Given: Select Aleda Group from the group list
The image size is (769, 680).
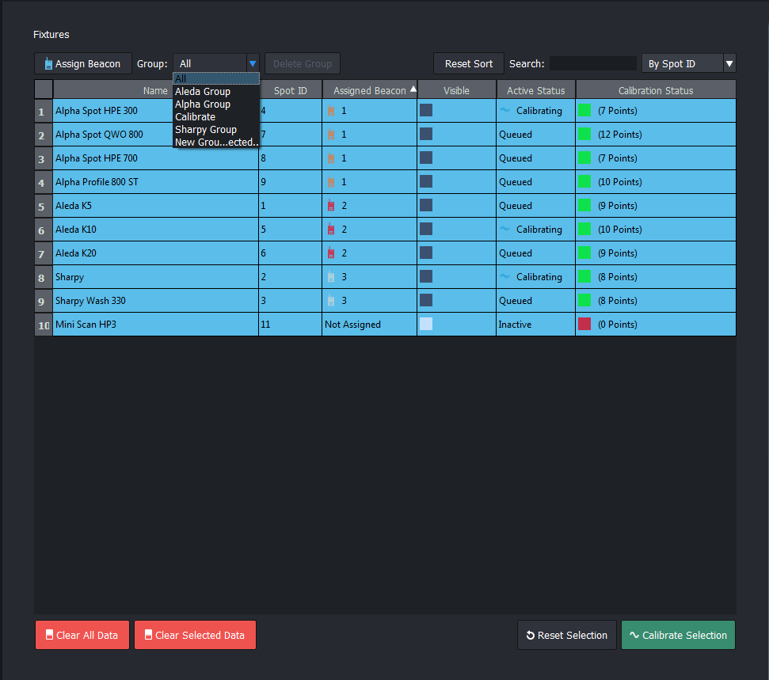Looking at the screenshot, I should coord(203,92).
